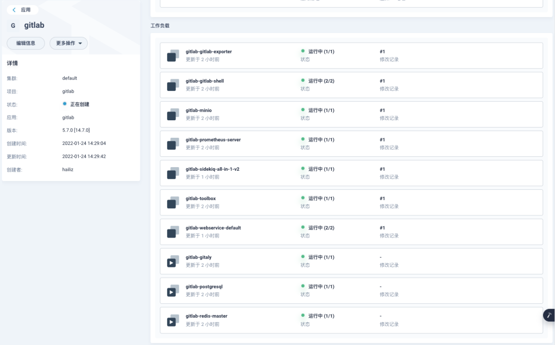555x345 pixels.
Task: Open the gitlab-gitlab-shell deployment icon
Action: click(x=173, y=85)
